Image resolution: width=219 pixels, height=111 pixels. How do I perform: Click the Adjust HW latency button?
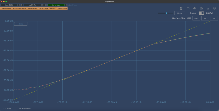[73, 5]
